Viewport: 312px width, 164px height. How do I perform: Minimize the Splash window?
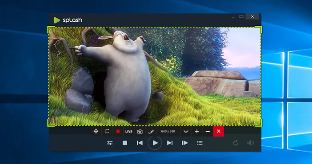[233, 17]
